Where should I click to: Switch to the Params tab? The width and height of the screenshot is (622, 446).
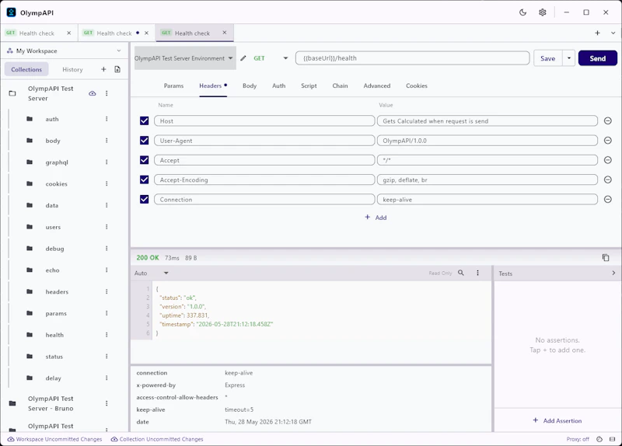pos(173,85)
